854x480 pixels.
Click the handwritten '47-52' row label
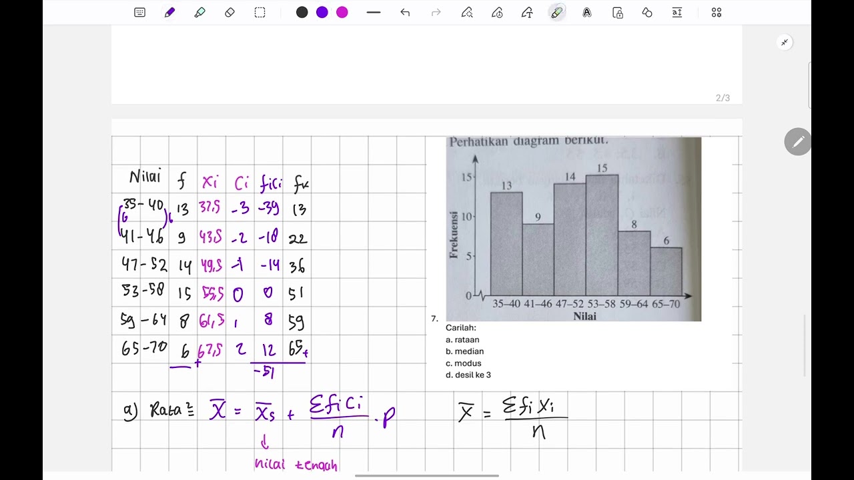click(144, 265)
